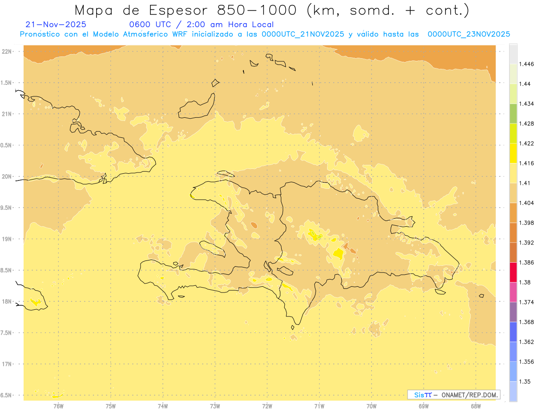Click the "0000UTC_21NOV2025" initialization timestamp

point(303,34)
